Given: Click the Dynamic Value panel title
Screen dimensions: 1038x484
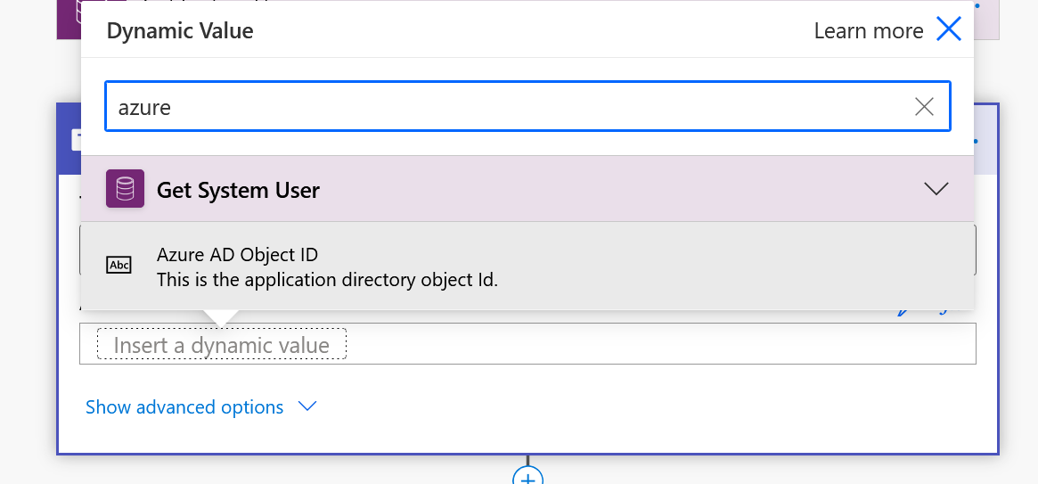Looking at the screenshot, I should coord(180,31).
